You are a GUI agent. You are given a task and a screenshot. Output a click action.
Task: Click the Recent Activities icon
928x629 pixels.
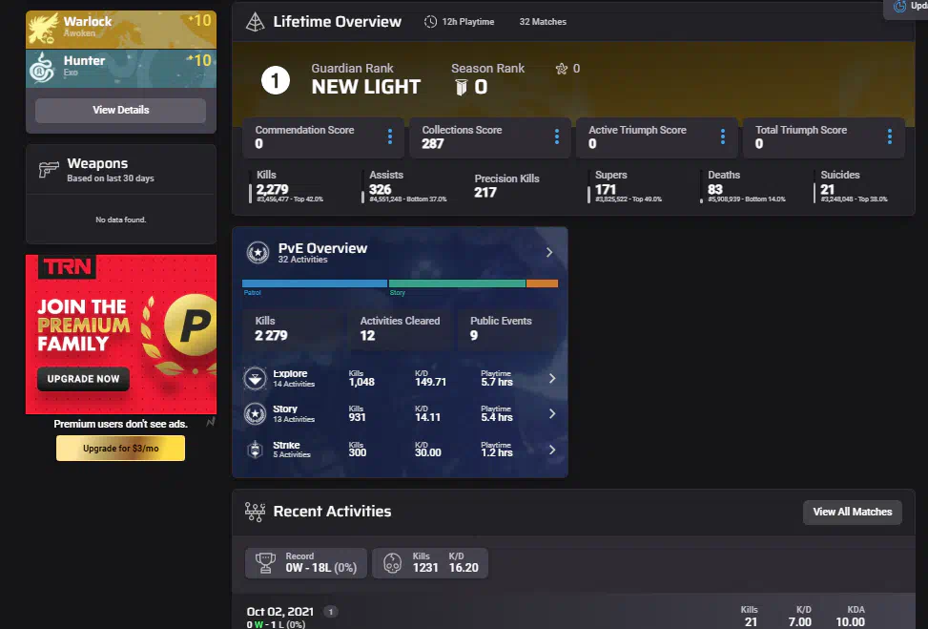pyautogui.click(x=254, y=512)
